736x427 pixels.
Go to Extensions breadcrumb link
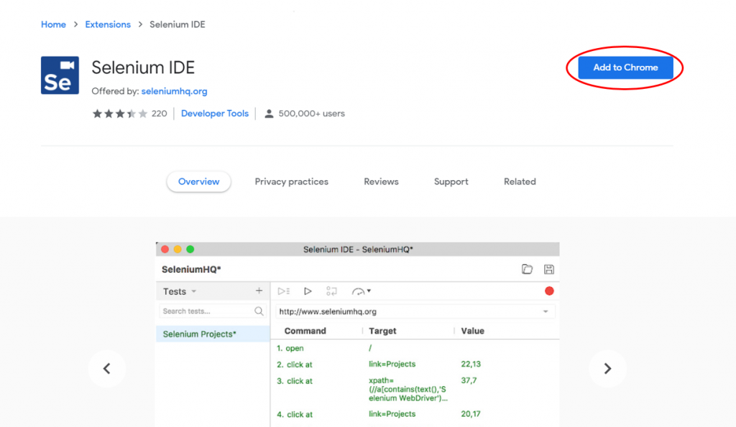[108, 24]
